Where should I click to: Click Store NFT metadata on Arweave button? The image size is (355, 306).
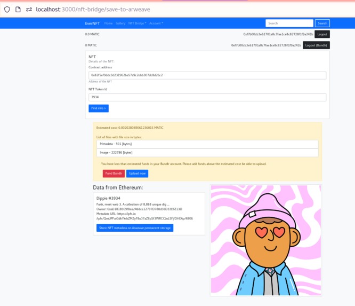click(x=135, y=228)
